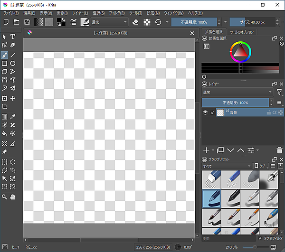The image size is (285, 252).
Task: Select the Ellipse shape tool
Action: 13,63
